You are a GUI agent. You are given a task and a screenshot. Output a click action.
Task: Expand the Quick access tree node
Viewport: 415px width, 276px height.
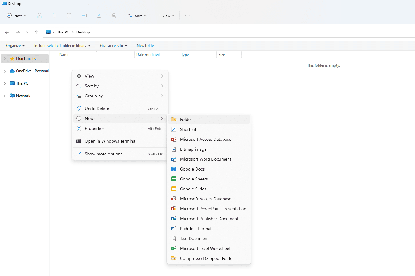[5, 59]
